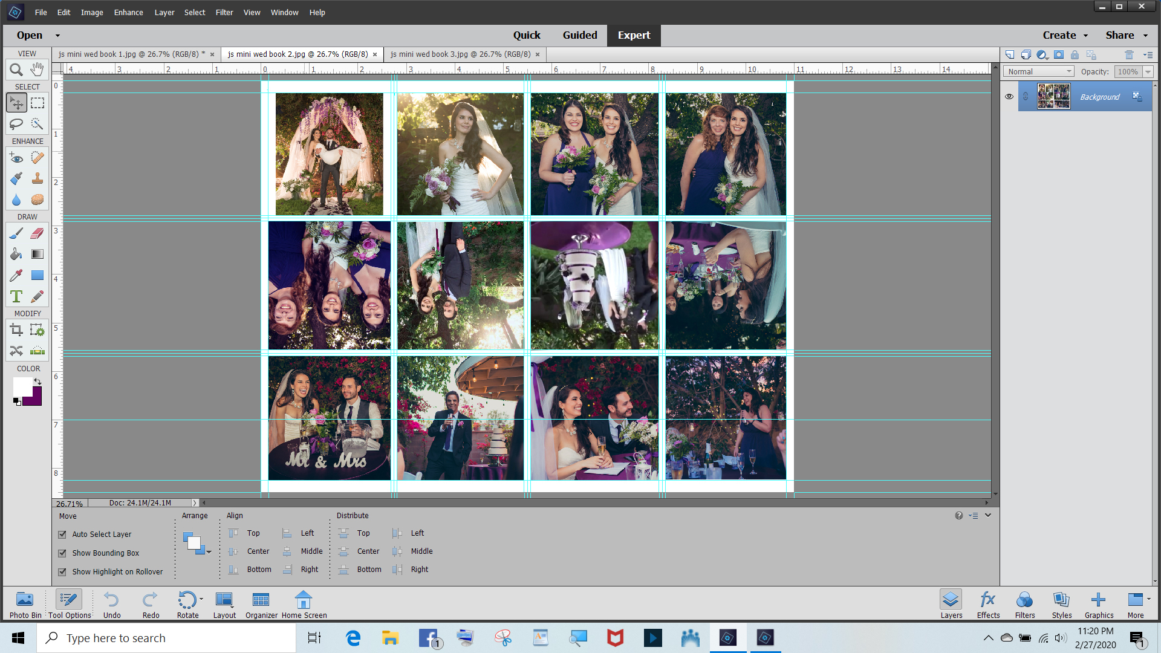Select the Eraser tool
Image resolution: width=1161 pixels, height=653 pixels.
coord(37,232)
